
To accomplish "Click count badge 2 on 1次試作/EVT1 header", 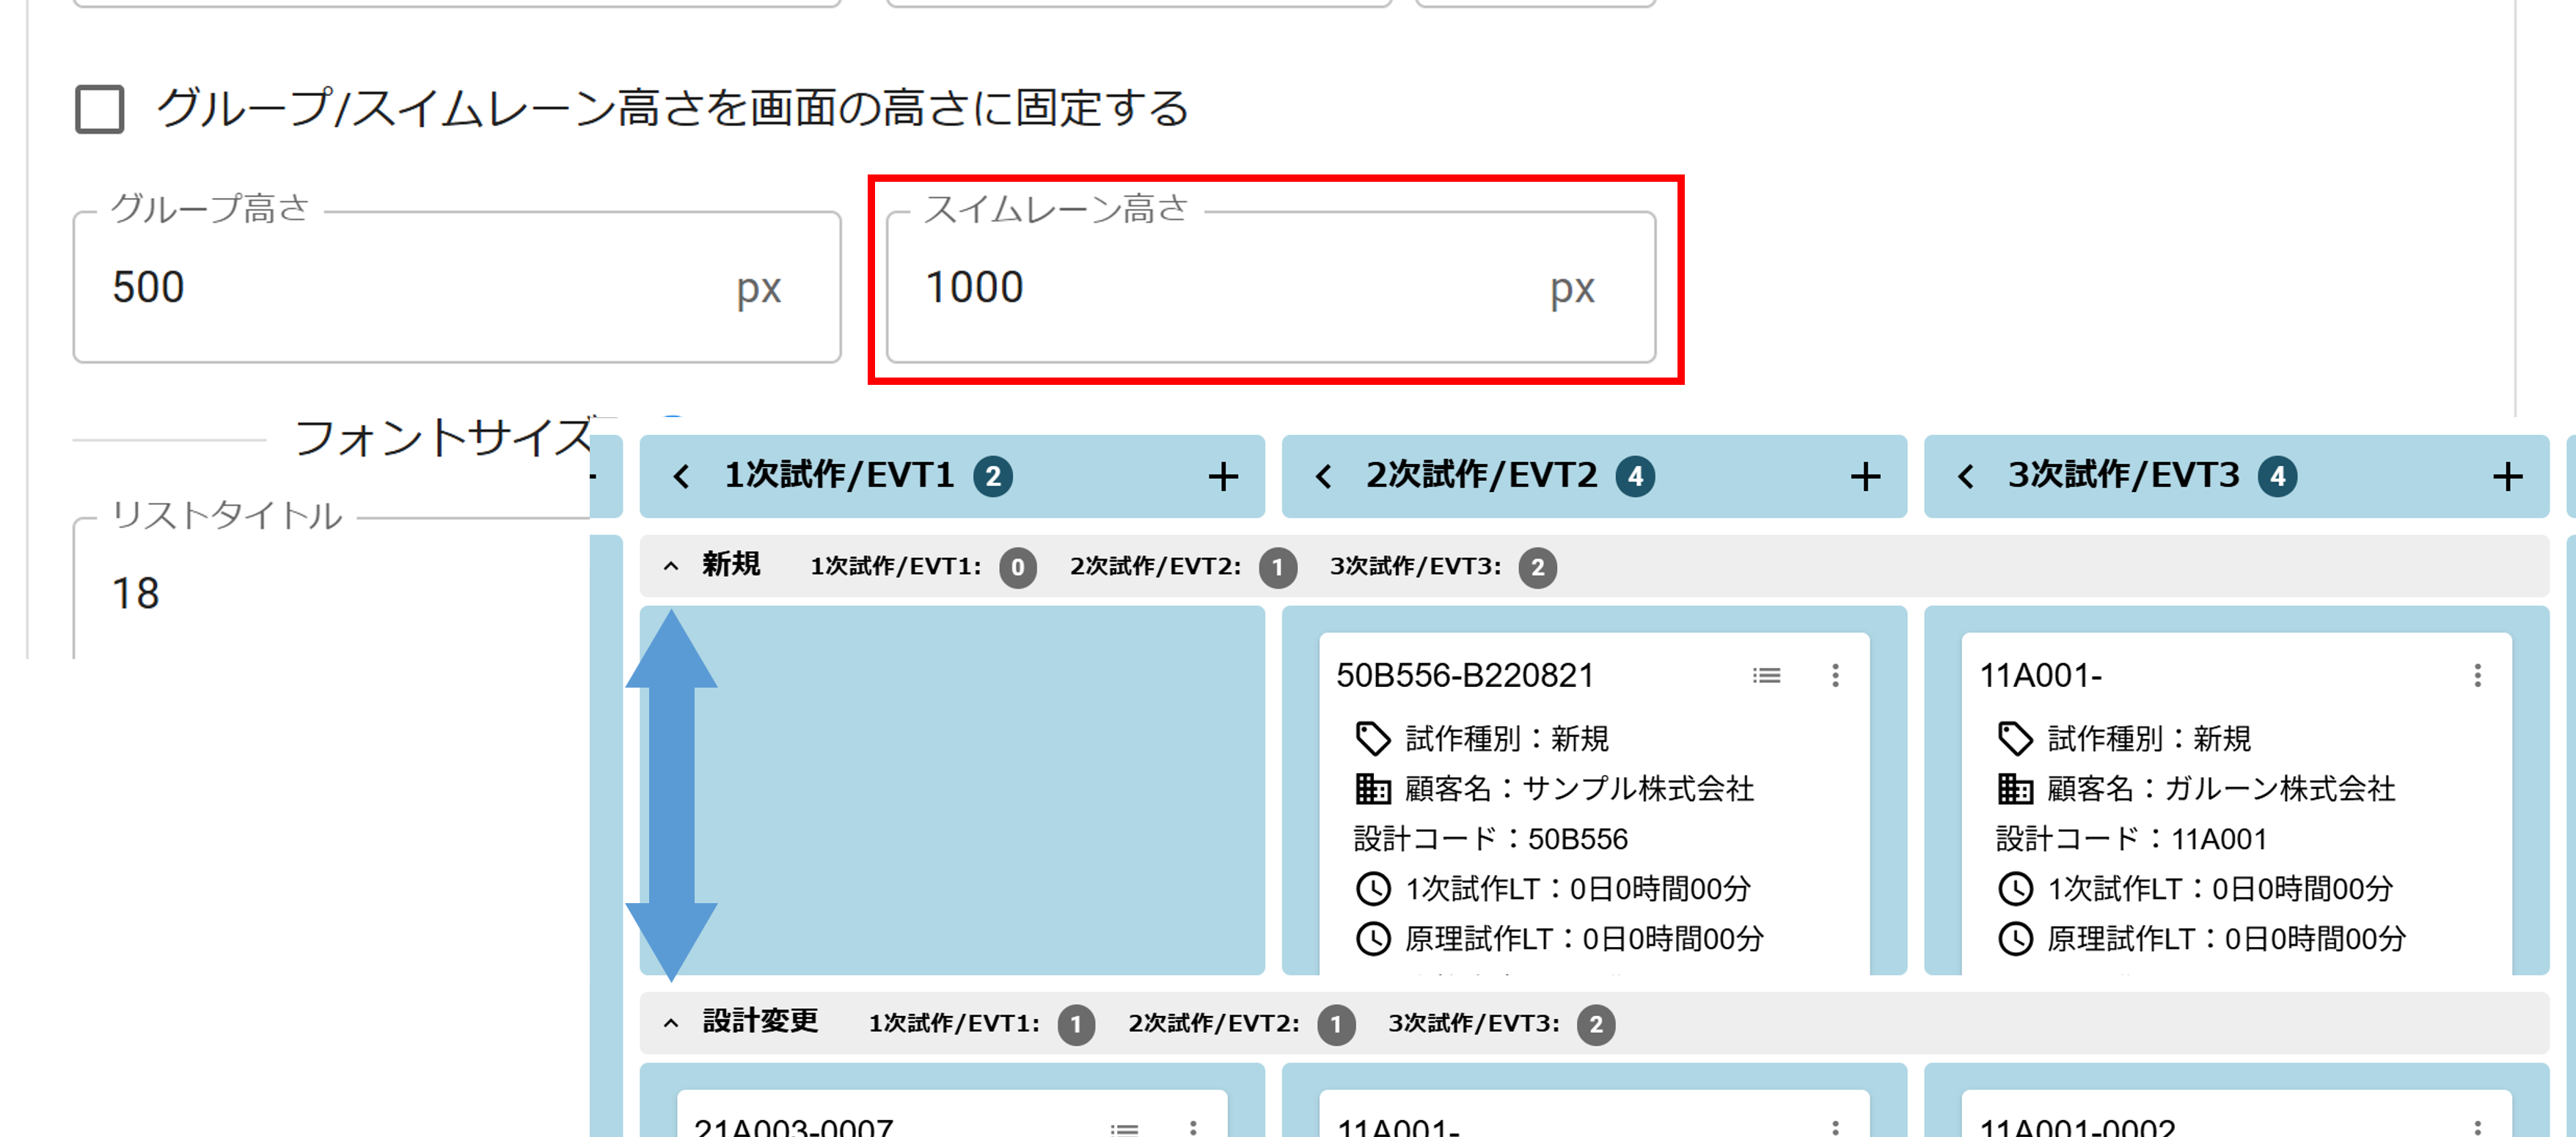I will click(x=993, y=476).
